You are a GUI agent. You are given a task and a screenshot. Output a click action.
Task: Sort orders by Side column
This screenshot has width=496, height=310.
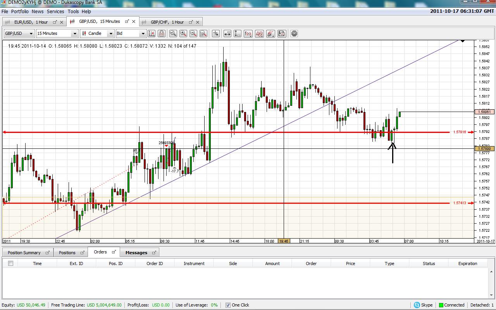click(x=233, y=263)
